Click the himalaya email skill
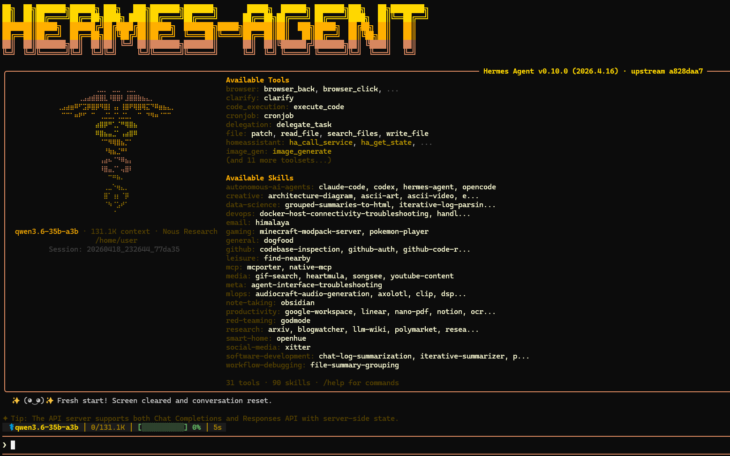730x456 pixels. 272,223
